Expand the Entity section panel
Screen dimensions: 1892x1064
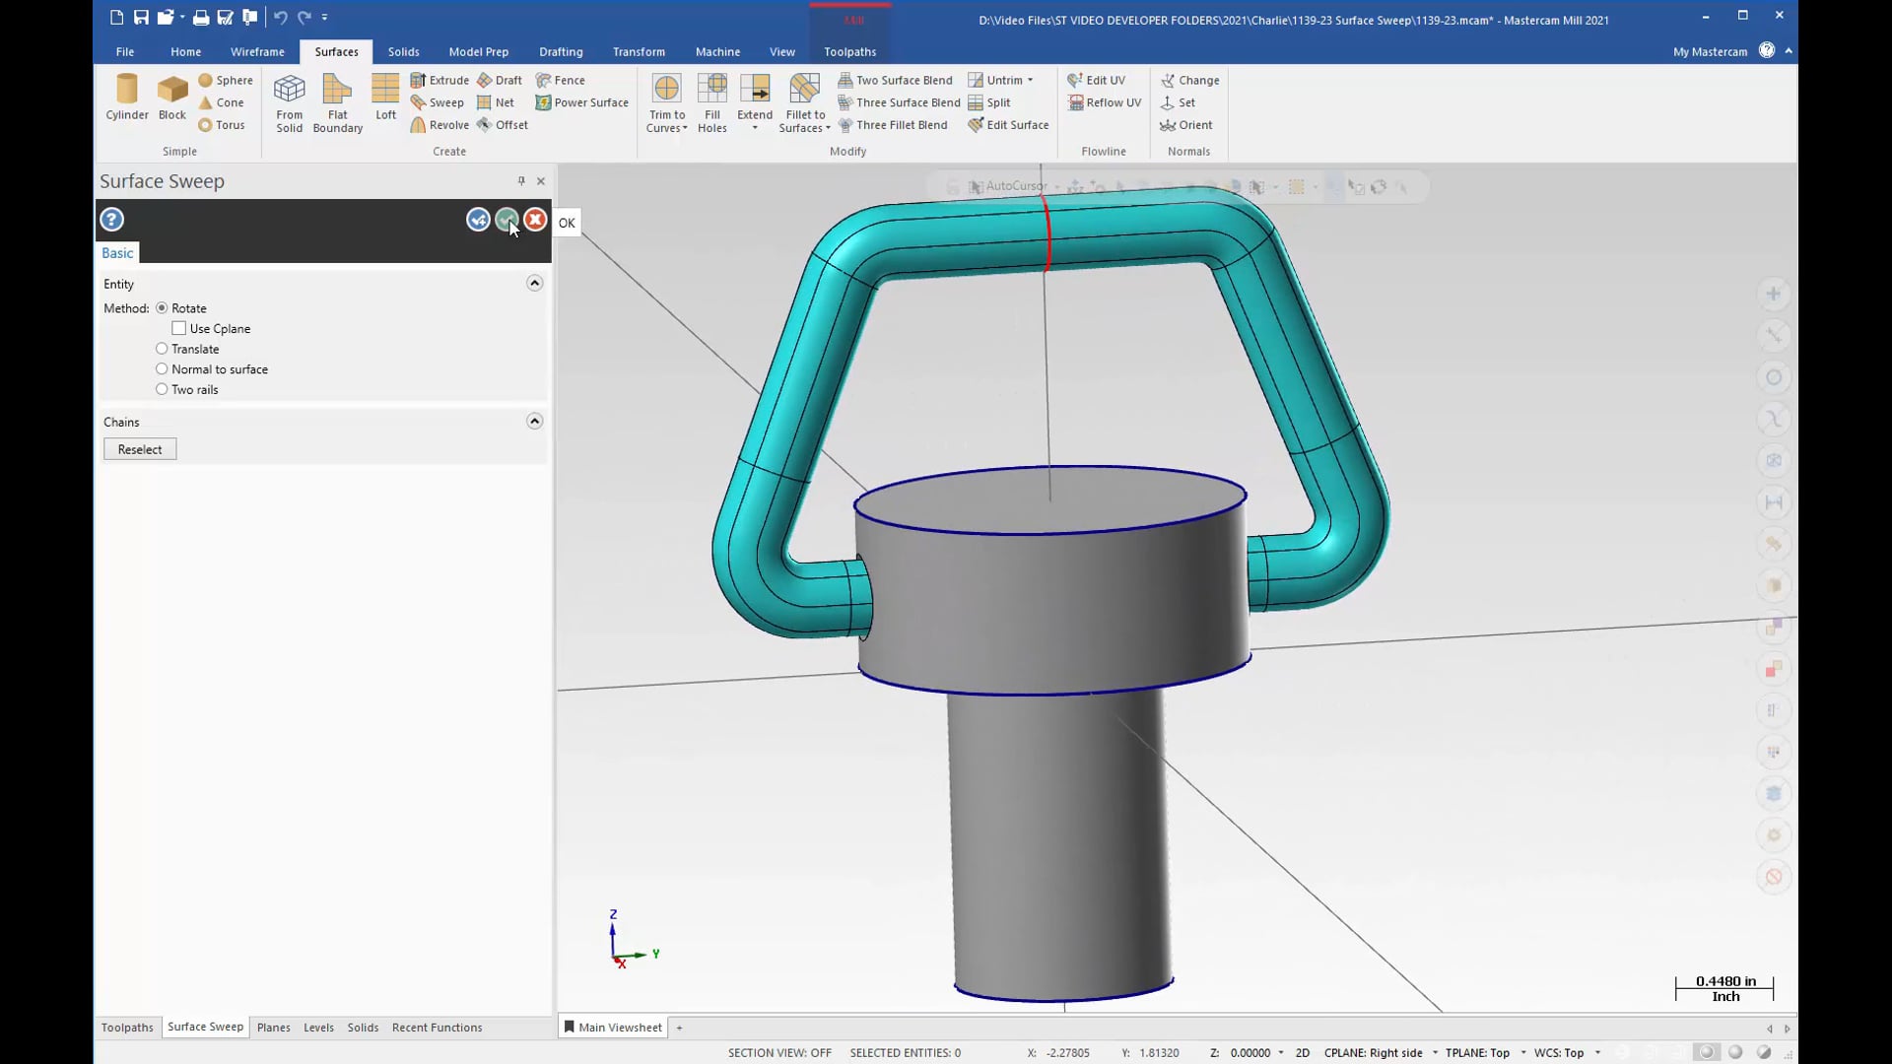coord(535,283)
